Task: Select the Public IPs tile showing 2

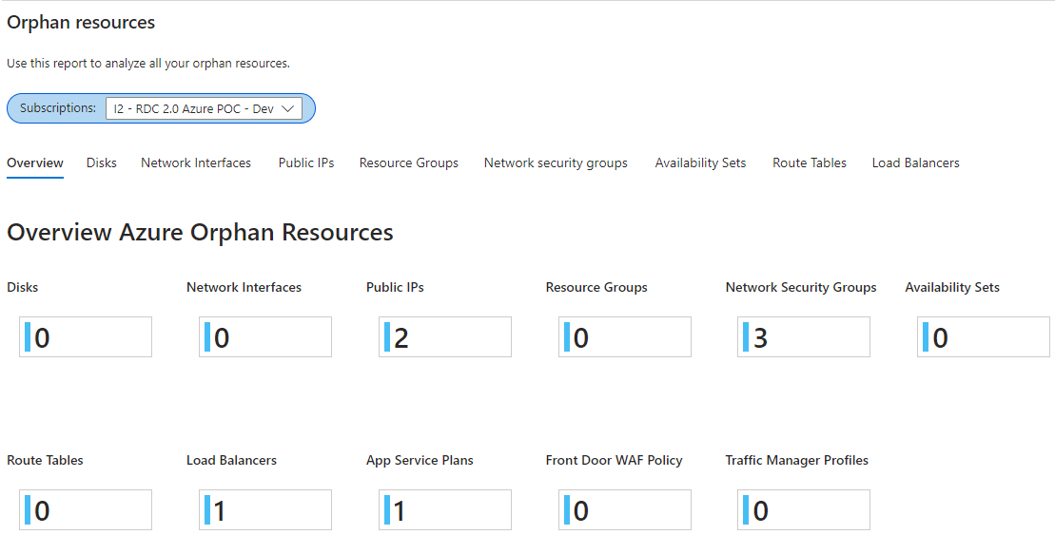Action: tap(445, 336)
